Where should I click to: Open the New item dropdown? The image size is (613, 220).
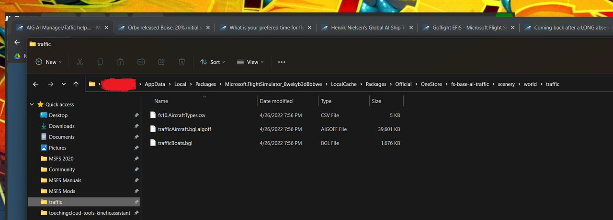[x=48, y=62]
